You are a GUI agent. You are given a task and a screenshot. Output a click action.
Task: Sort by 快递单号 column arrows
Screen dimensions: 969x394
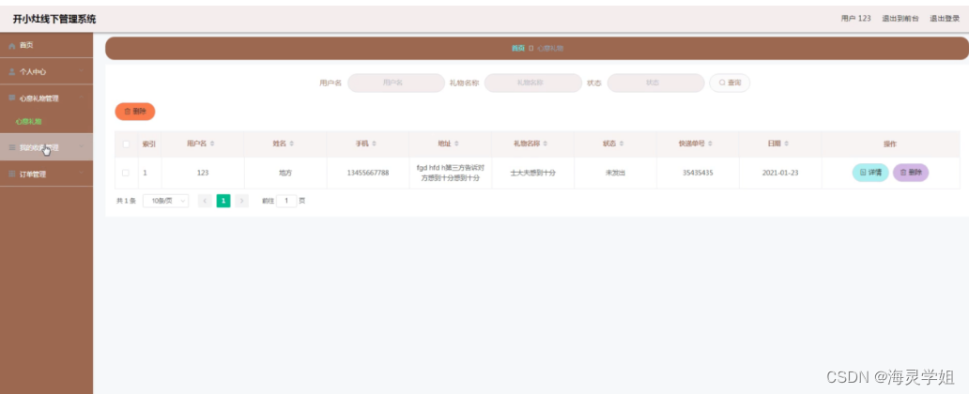[x=711, y=144]
